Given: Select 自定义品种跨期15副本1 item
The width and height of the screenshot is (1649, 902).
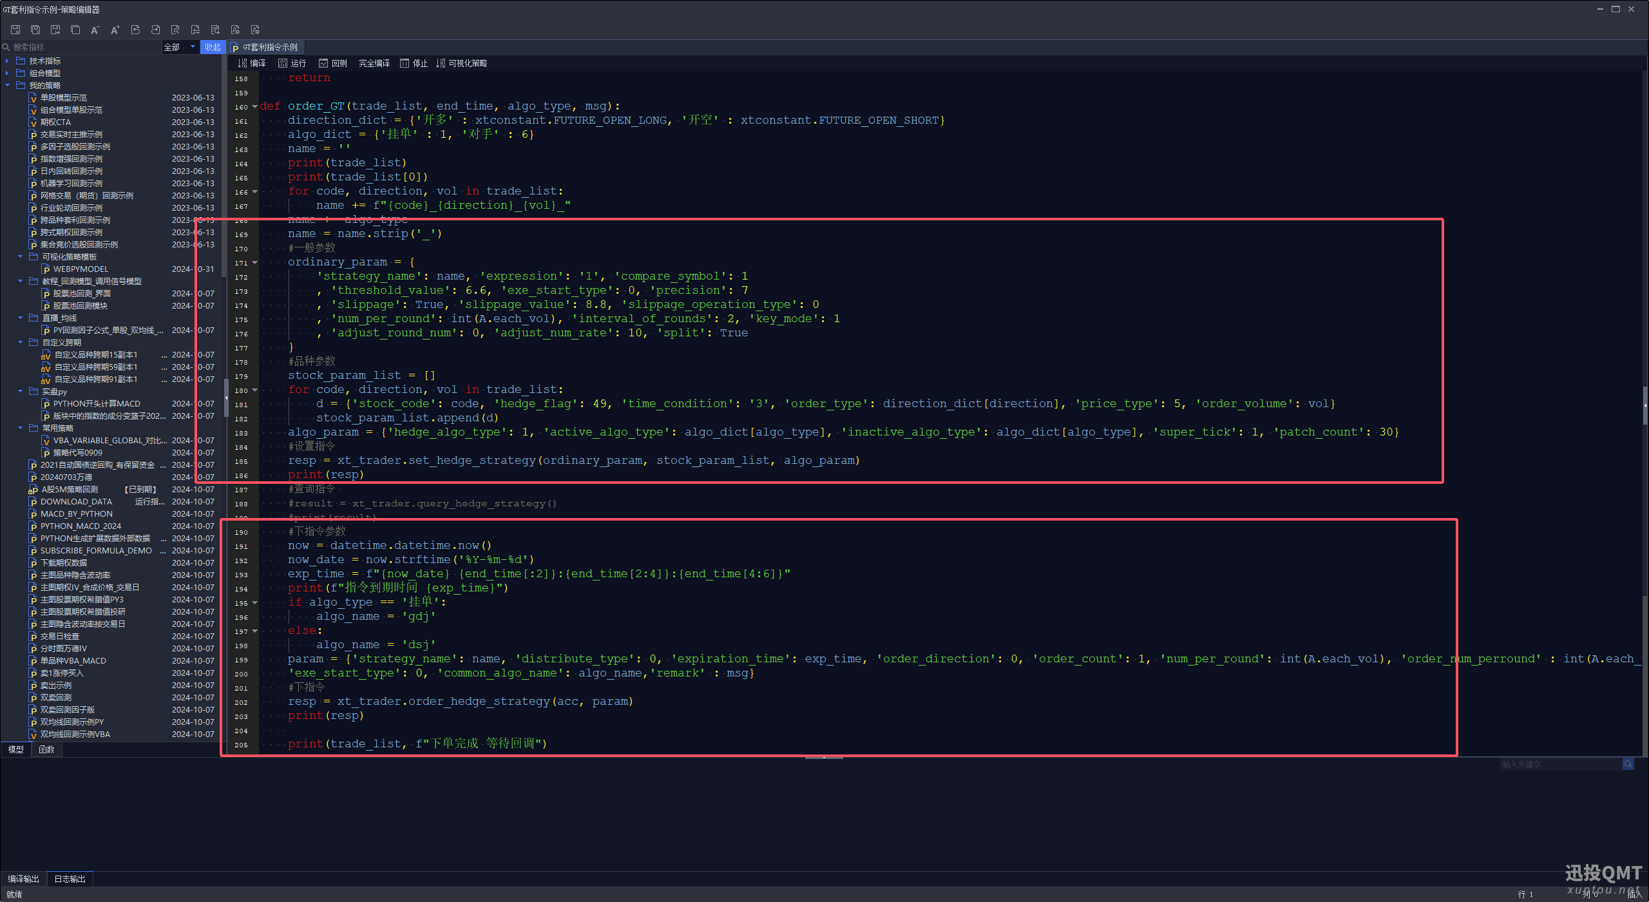Looking at the screenshot, I should point(96,354).
